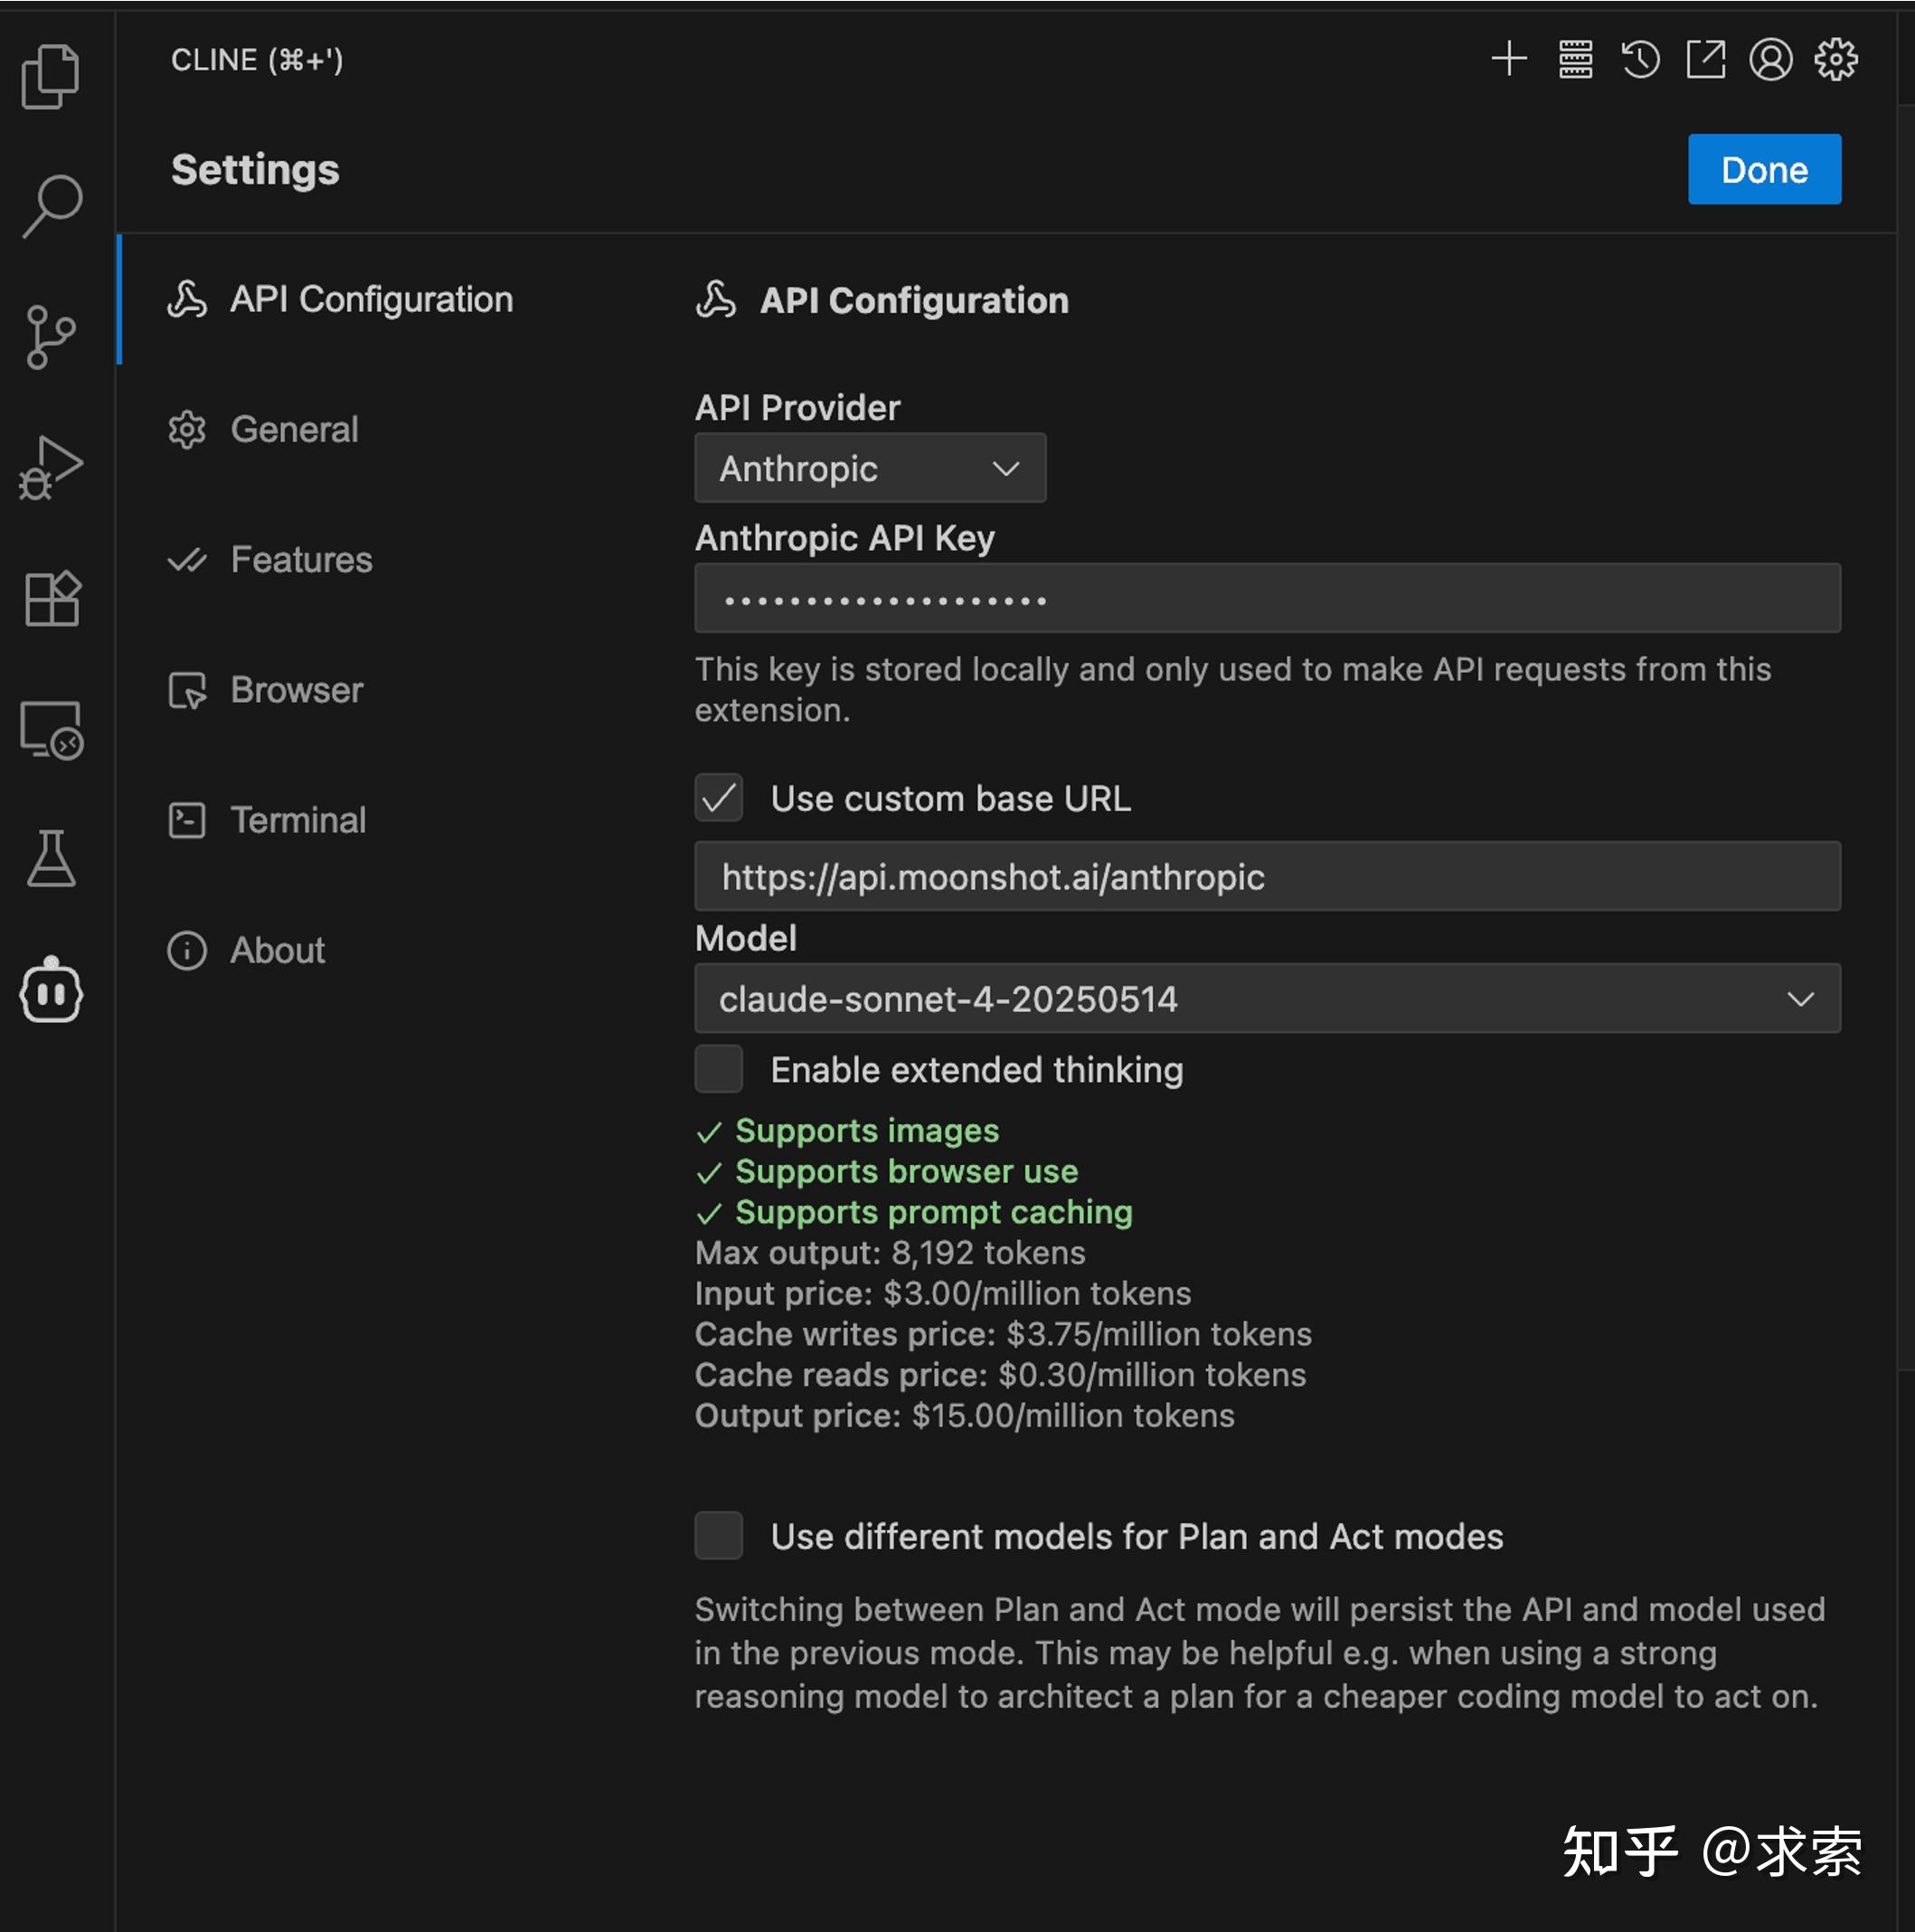The width and height of the screenshot is (1915, 1932).
Task: Open Run and Debug view
Action: coord(50,467)
